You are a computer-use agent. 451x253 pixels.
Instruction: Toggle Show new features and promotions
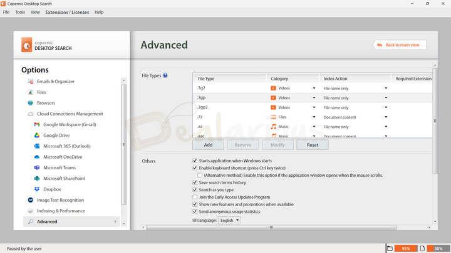point(195,204)
